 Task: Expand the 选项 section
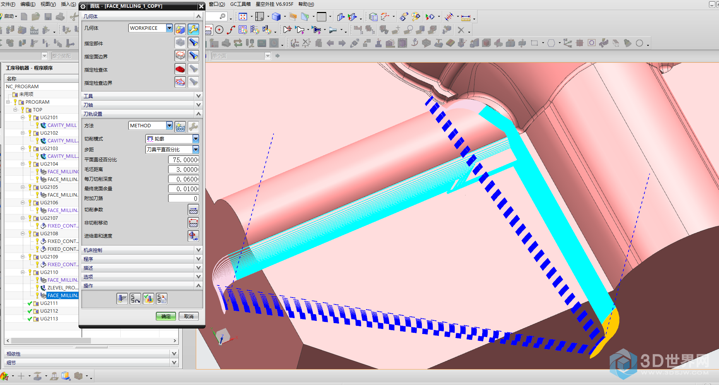pyautogui.click(x=199, y=277)
